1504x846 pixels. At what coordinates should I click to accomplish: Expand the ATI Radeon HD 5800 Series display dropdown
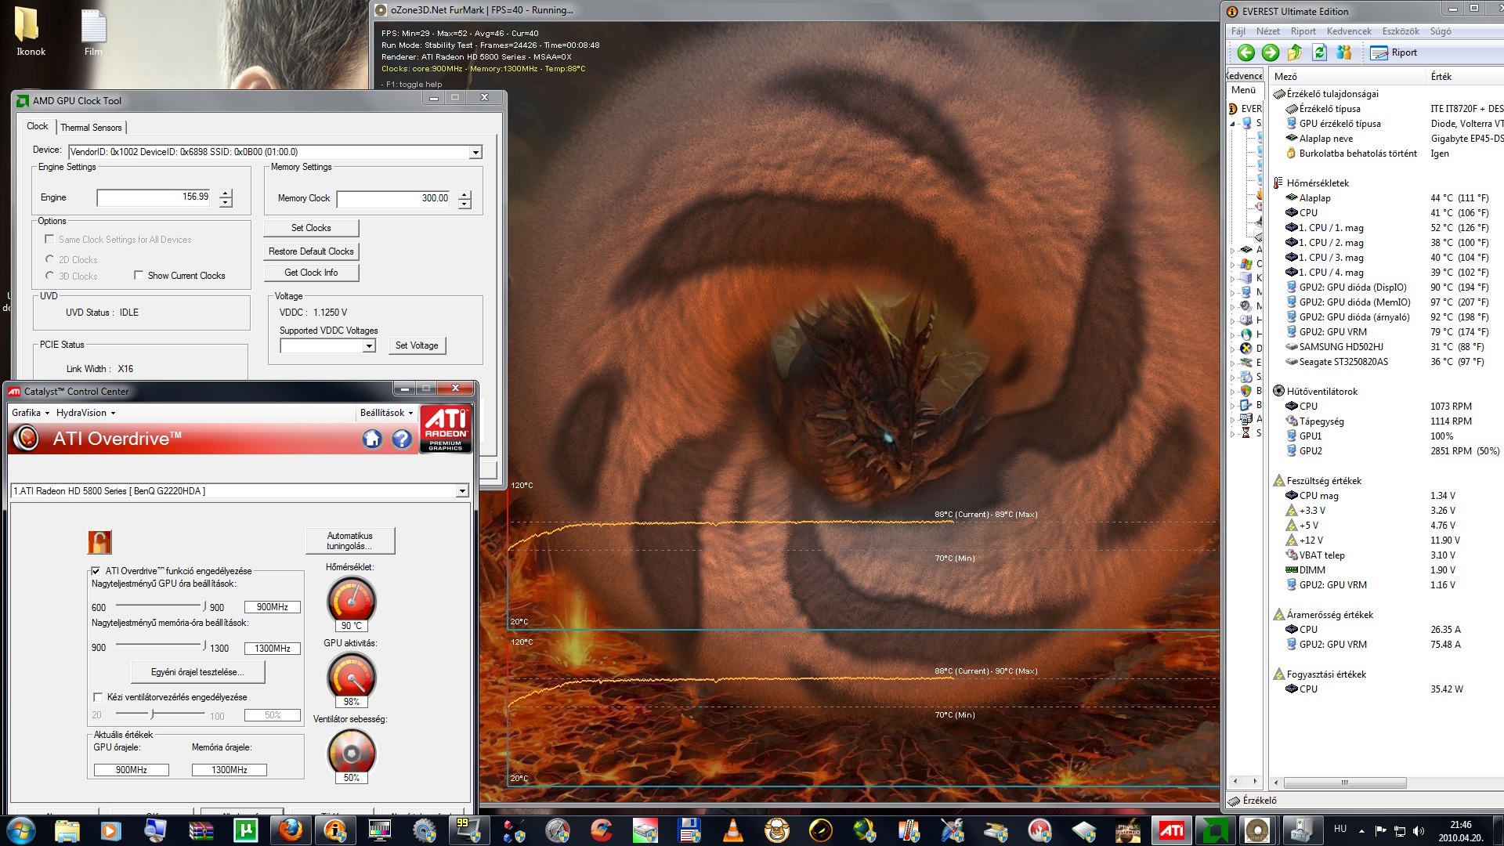tap(462, 491)
